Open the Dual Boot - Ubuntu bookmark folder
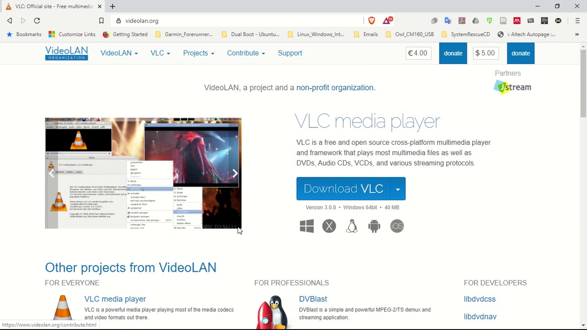Image resolution: width=587 pixels, height=330 pixels. [250, 34]
